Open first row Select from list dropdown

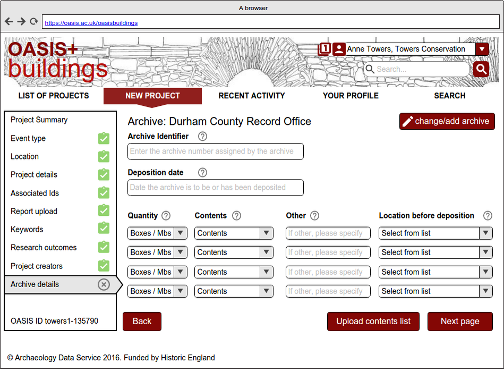435,233
